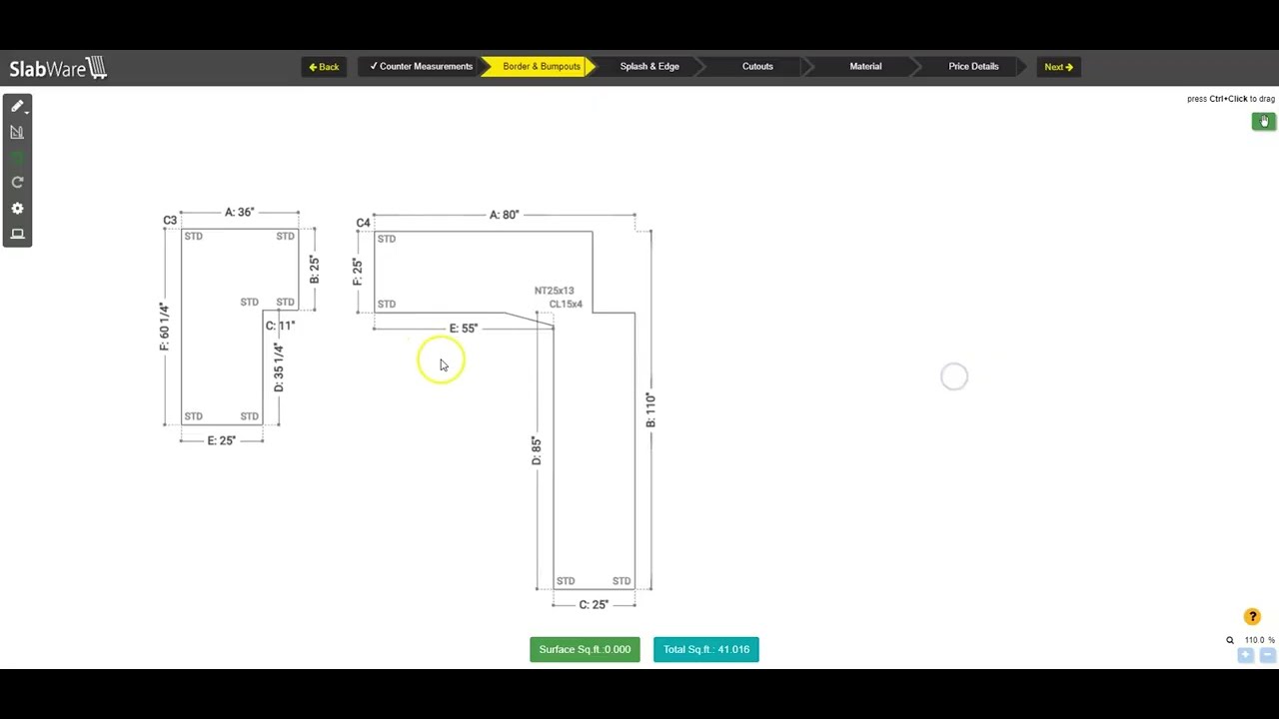
Task: Click dimension E: 55" on C4
Action: point(464,328)
